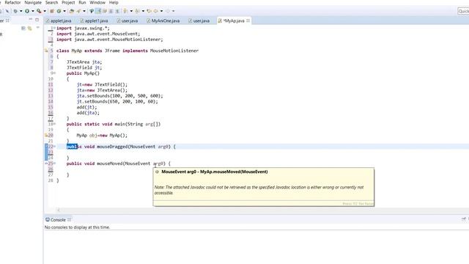Screen dimensions: 469x264
Task: Click the Console toolbar icon at far right
Action: 464,219
